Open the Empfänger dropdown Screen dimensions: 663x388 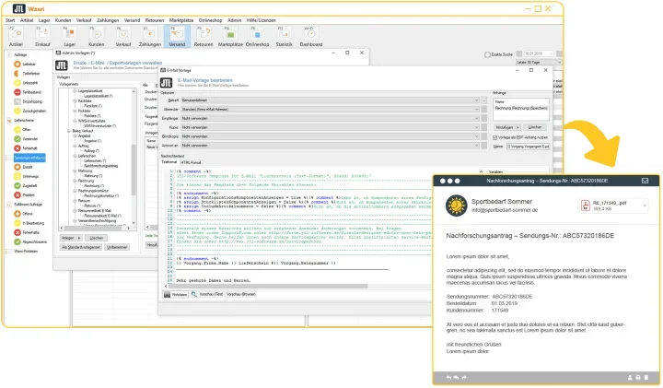pos(331,119)
